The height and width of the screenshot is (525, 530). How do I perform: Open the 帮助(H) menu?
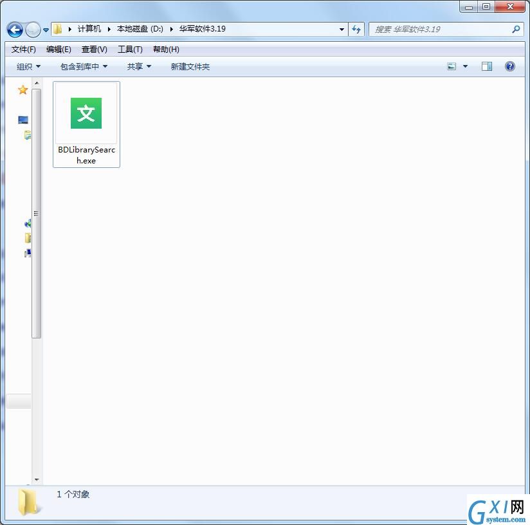point(166,50)
